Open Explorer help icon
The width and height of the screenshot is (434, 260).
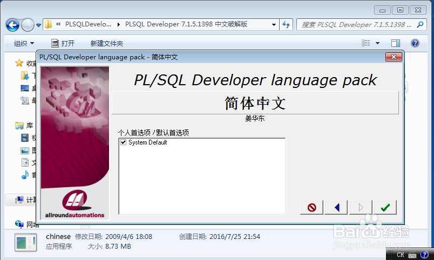[x=415, y=43]
